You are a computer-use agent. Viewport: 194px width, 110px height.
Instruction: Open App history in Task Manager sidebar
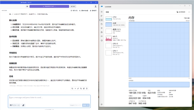point(101,24)
